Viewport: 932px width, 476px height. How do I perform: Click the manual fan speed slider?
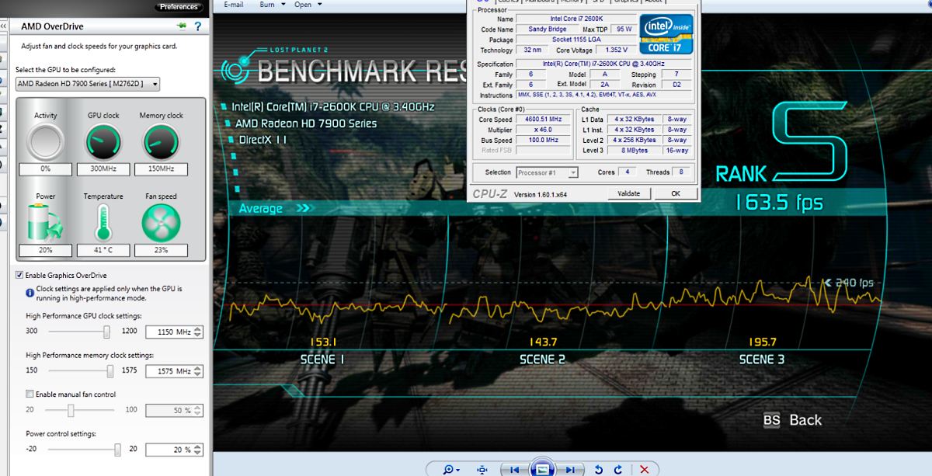[x=71, y=409]
